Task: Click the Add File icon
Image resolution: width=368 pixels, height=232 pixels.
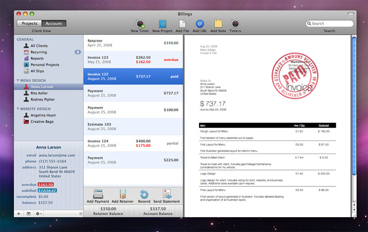Action: pyautogui.click(x=182, y=24)
